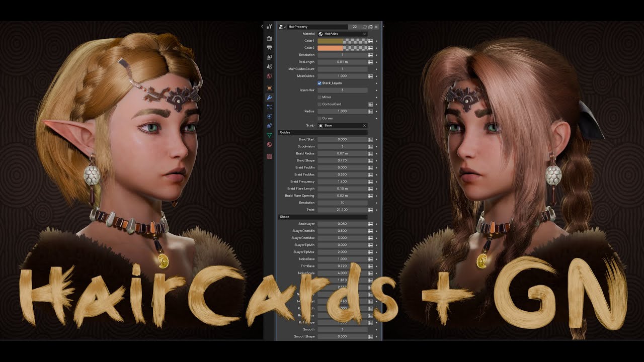Click the Braid Flare Length field
644x362 pixels.
(x=343, y=189)
